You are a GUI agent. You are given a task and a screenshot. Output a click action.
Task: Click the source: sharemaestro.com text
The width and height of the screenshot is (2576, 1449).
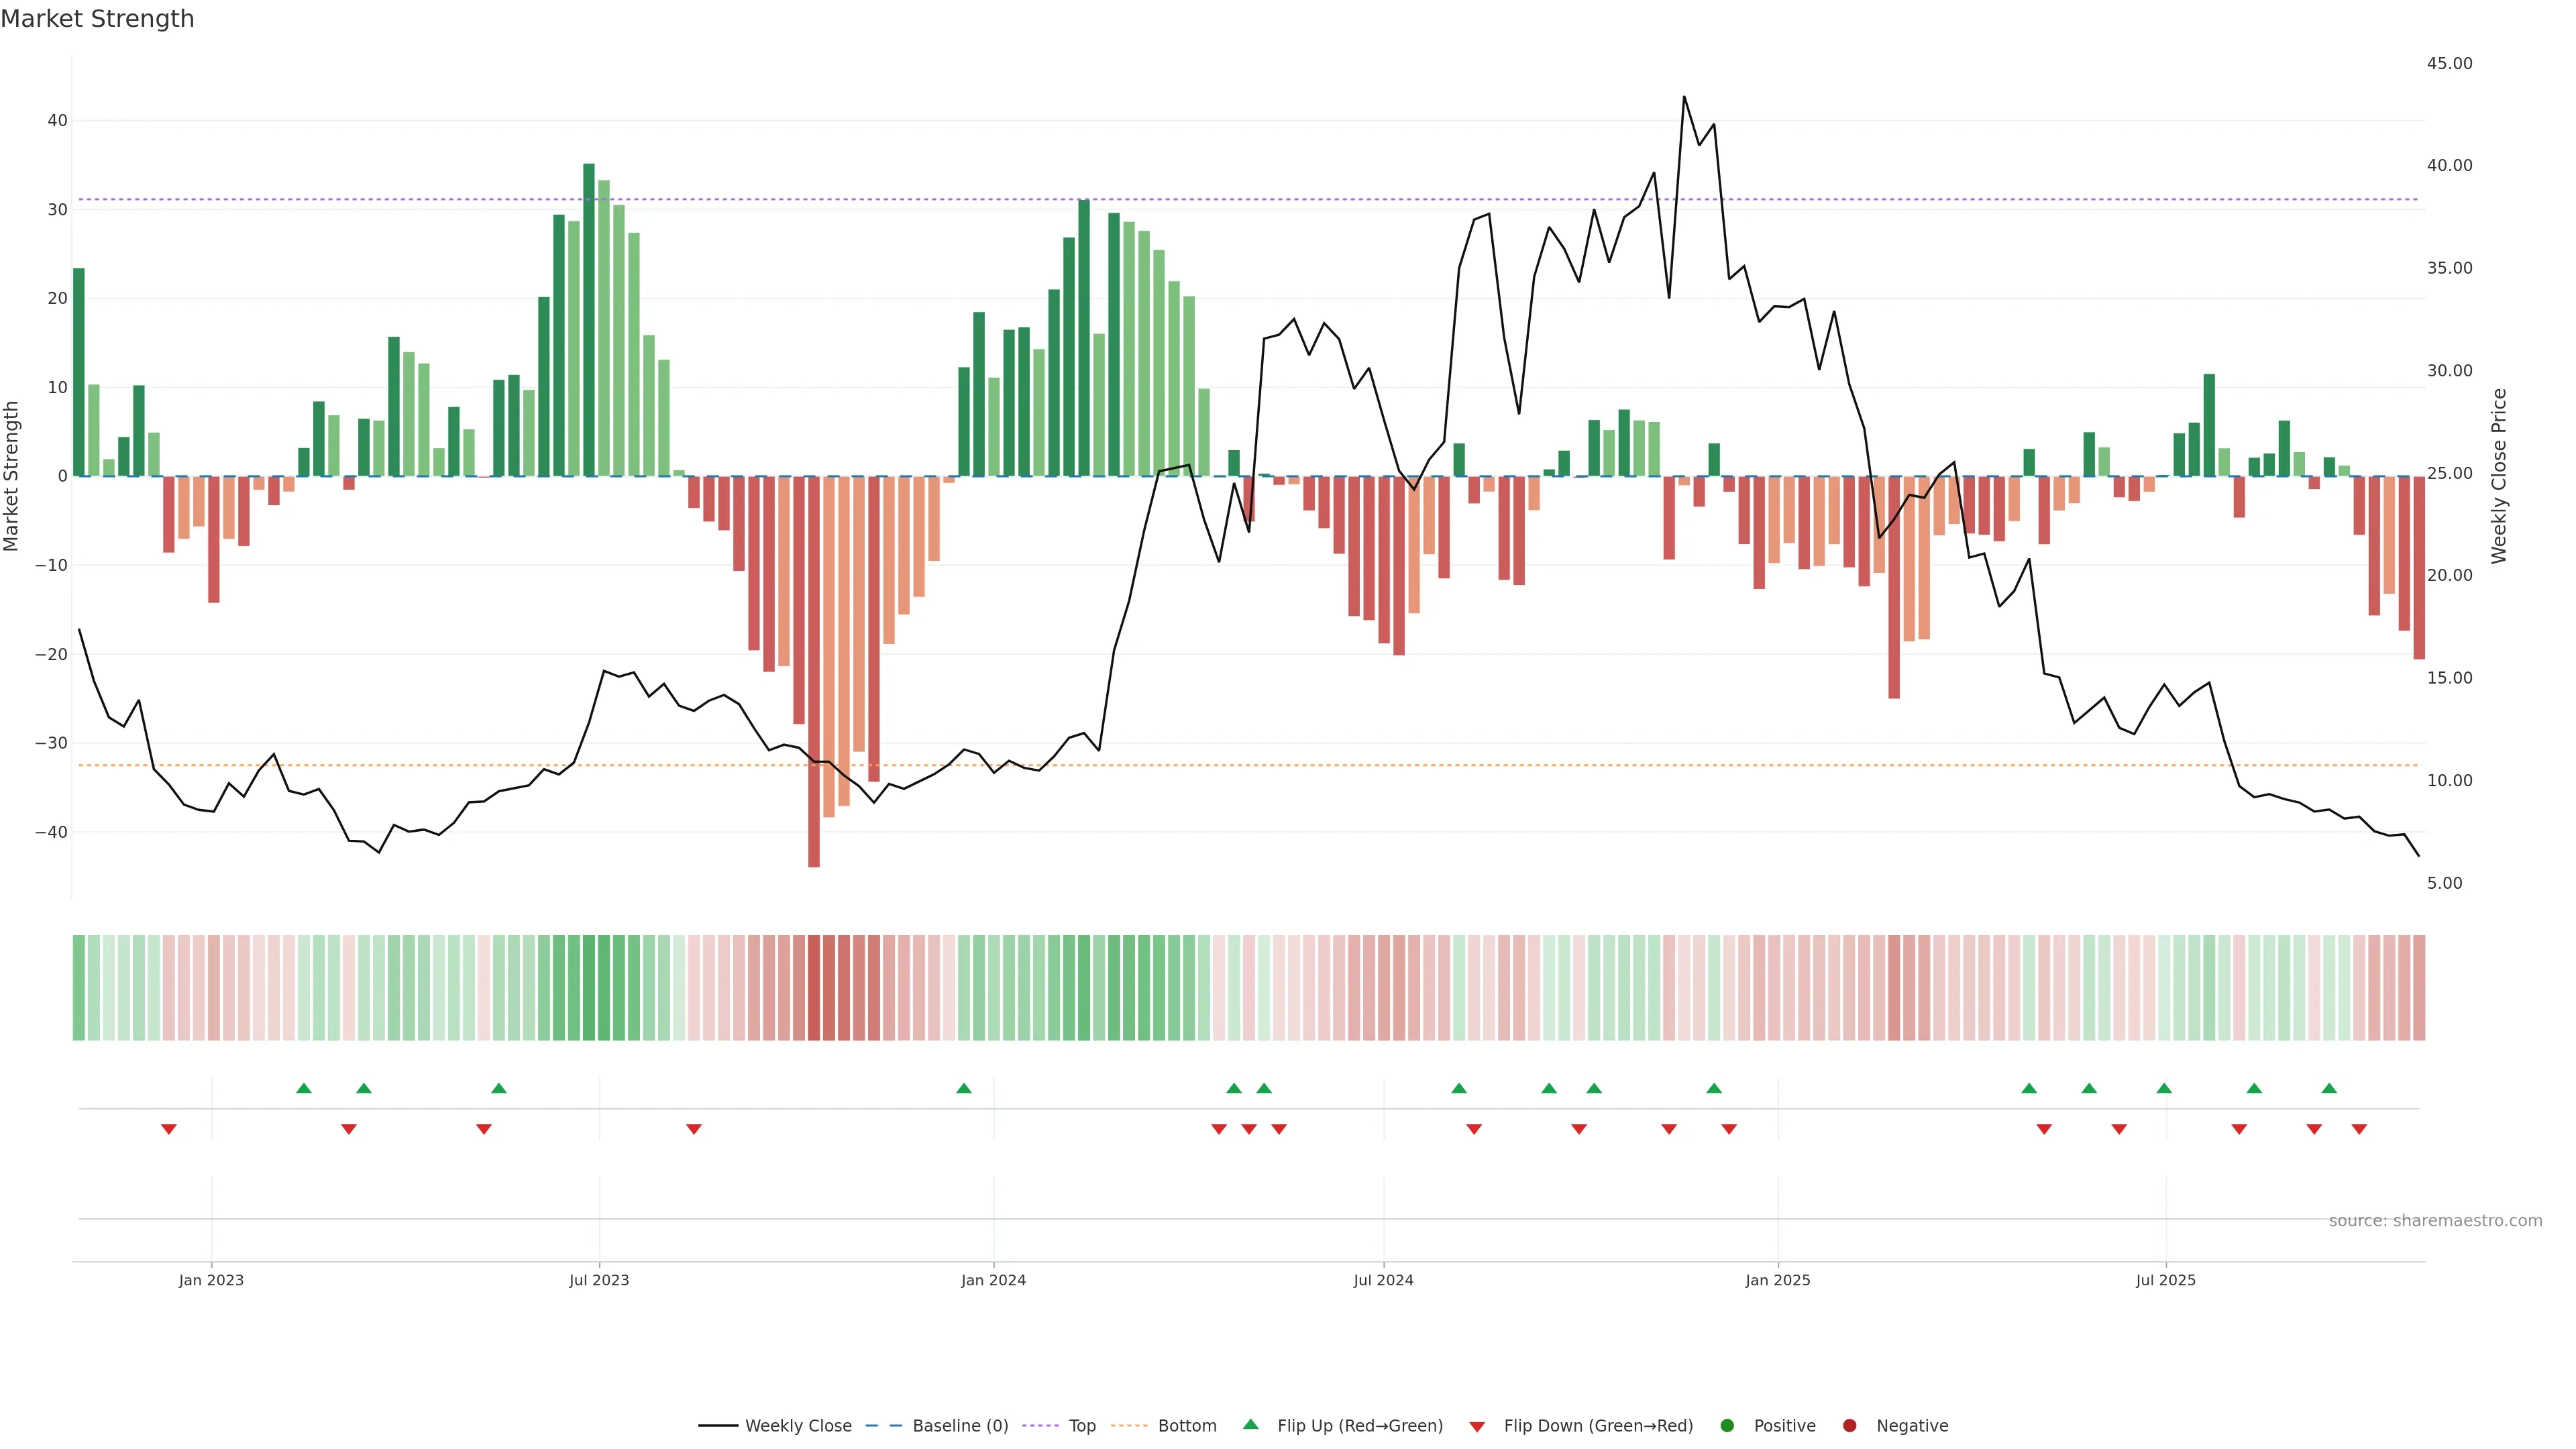pyautogui.click(x=2435, y=1221)
